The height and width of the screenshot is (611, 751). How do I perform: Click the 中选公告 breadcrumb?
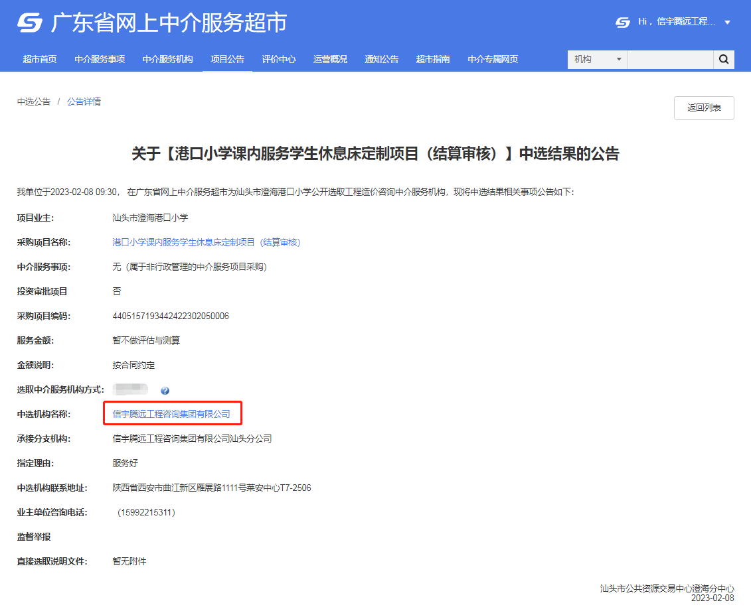point(33,102)
